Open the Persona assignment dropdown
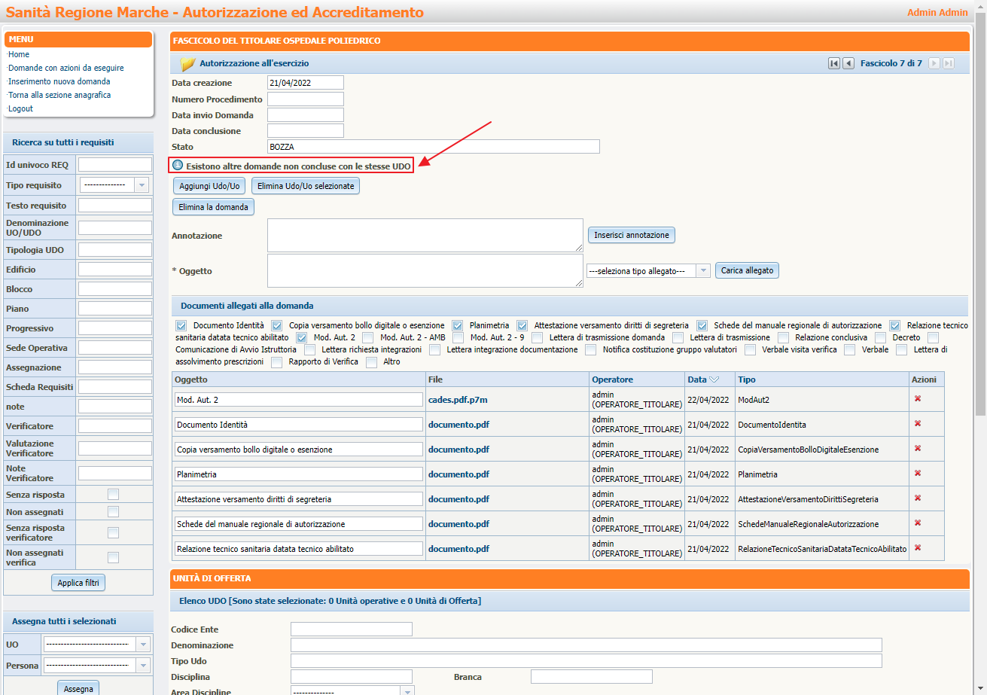Image resolution: width=987 pixels, height=695 pixels. pos(97,666)
